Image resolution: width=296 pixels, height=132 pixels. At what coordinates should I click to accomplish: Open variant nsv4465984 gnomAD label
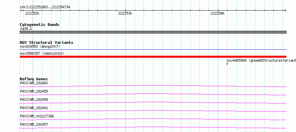(261, 61)
